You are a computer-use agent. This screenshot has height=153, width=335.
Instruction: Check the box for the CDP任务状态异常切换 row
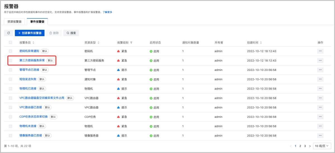tap(11, 117)
